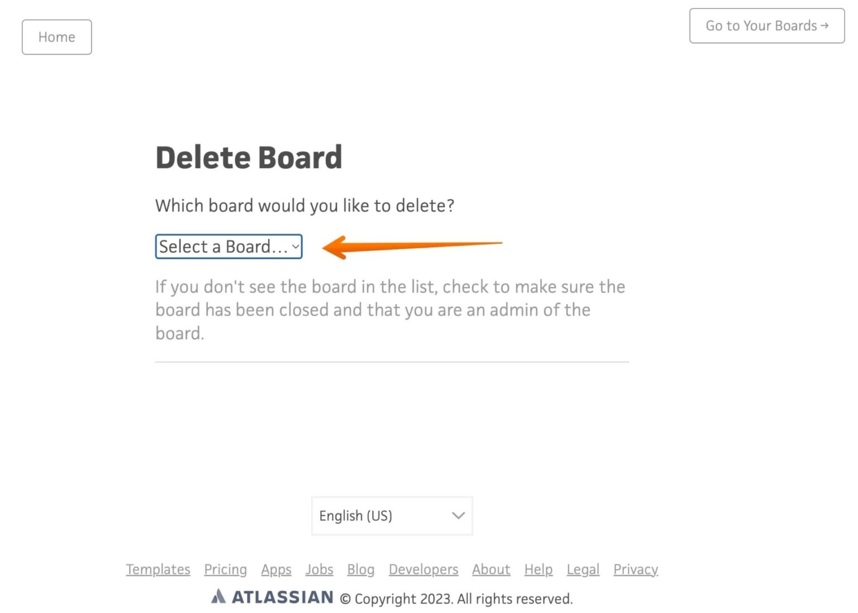The width and height of the screenshot is (858, 613).
Task: Open the Pricing footer link
Action: (x=226, y=569)
